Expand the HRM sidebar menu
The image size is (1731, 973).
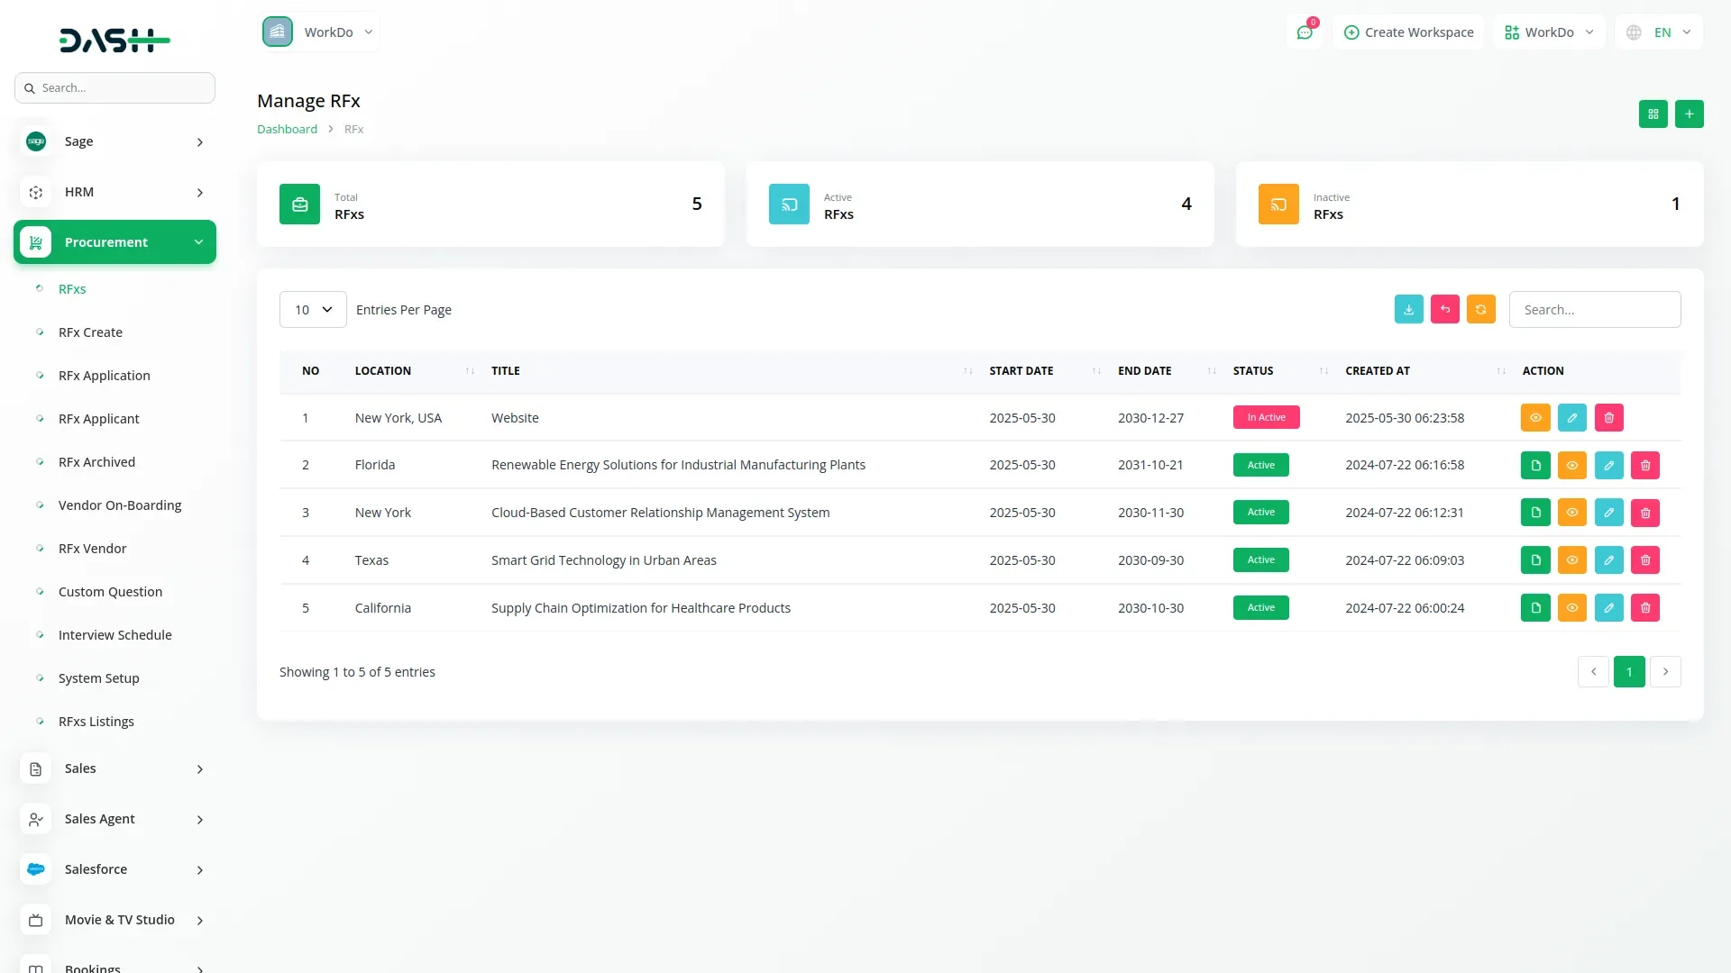click(114, 192)
